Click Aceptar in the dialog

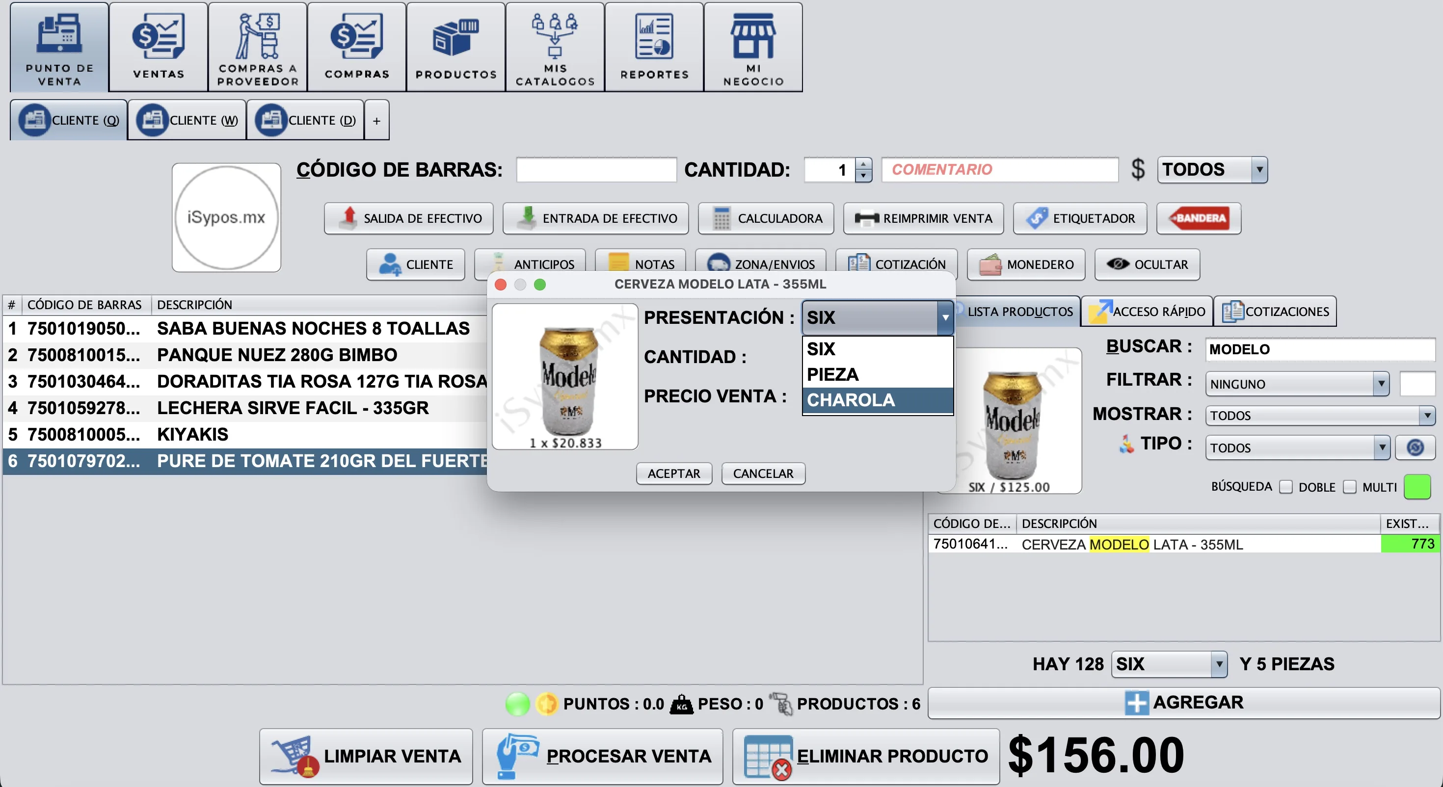tap(674, 474)
